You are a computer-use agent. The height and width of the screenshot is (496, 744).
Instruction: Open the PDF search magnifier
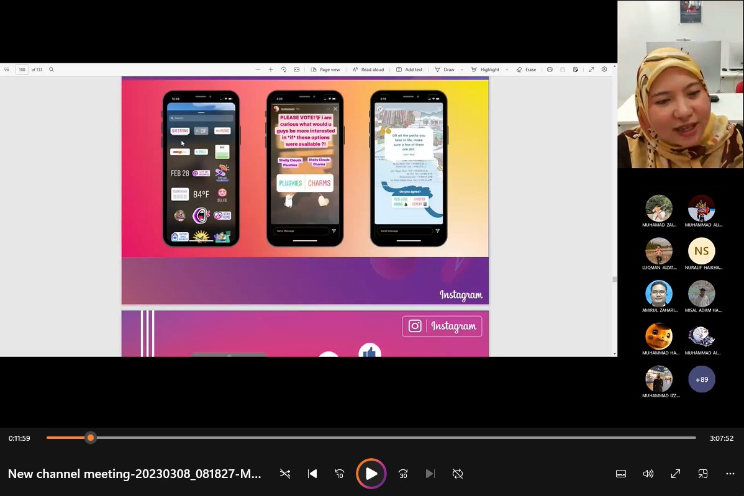tap(52, 70)
